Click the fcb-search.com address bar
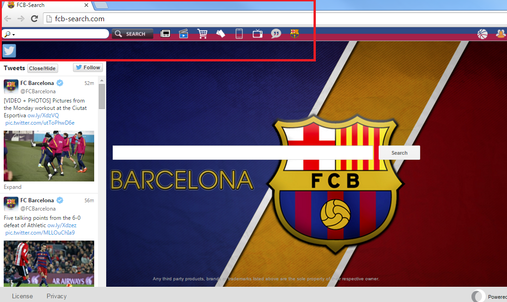 275,19
